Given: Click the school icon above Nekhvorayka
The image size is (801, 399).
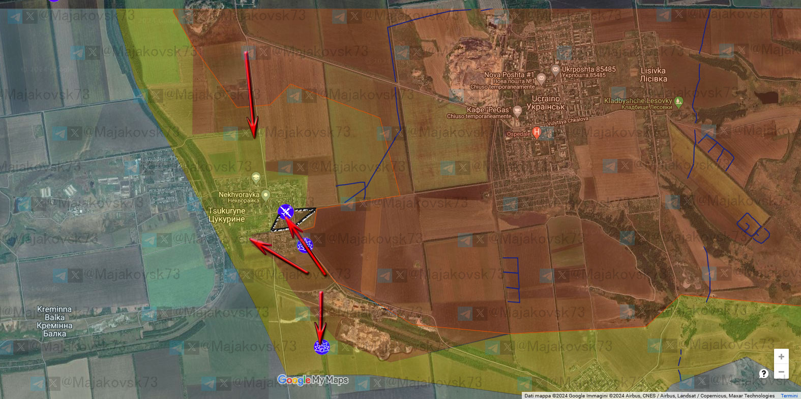Looking at the screenshot, I should [x=256, y=178].
